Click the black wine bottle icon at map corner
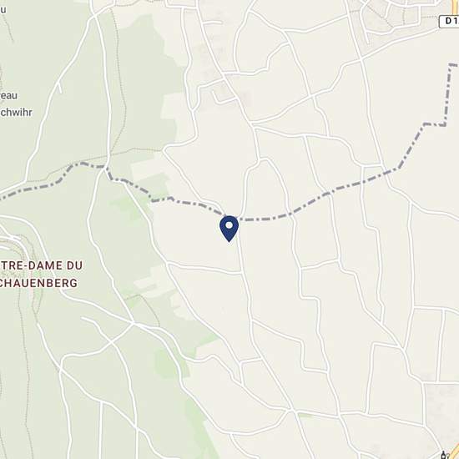Screen dimensions: 459x459 pyautogui.click(x=443, y=455)
